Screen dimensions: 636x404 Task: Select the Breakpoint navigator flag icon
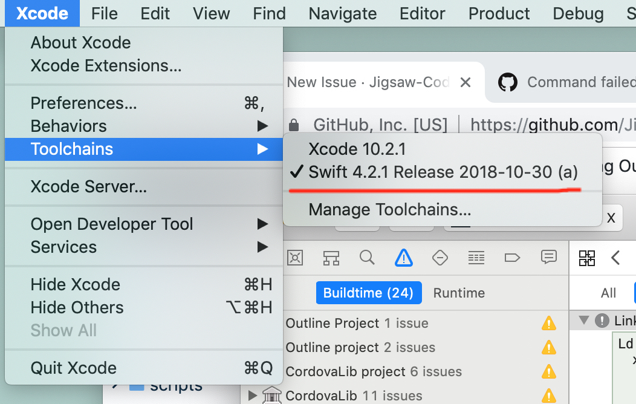point(512,258)
